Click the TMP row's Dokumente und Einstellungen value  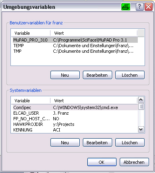click(x=93, y=51)
